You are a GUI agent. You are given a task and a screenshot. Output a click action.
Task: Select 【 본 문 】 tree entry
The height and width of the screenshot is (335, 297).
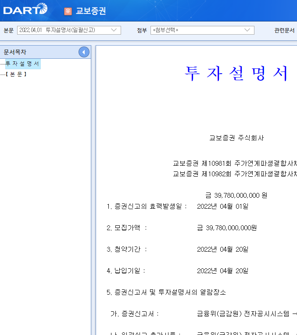pyautogui.click(x=16, y=74)
